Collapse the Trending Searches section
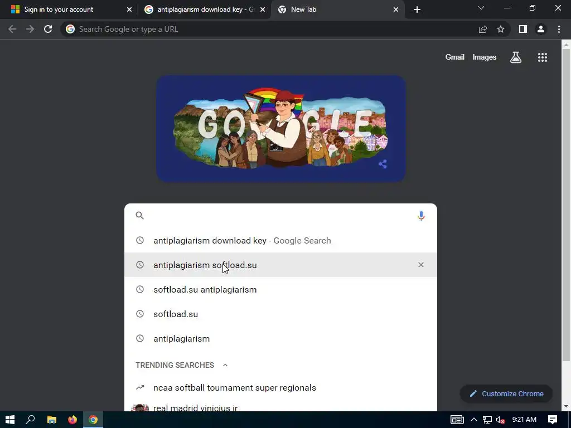The image size is (571, 428). [225, 365]
